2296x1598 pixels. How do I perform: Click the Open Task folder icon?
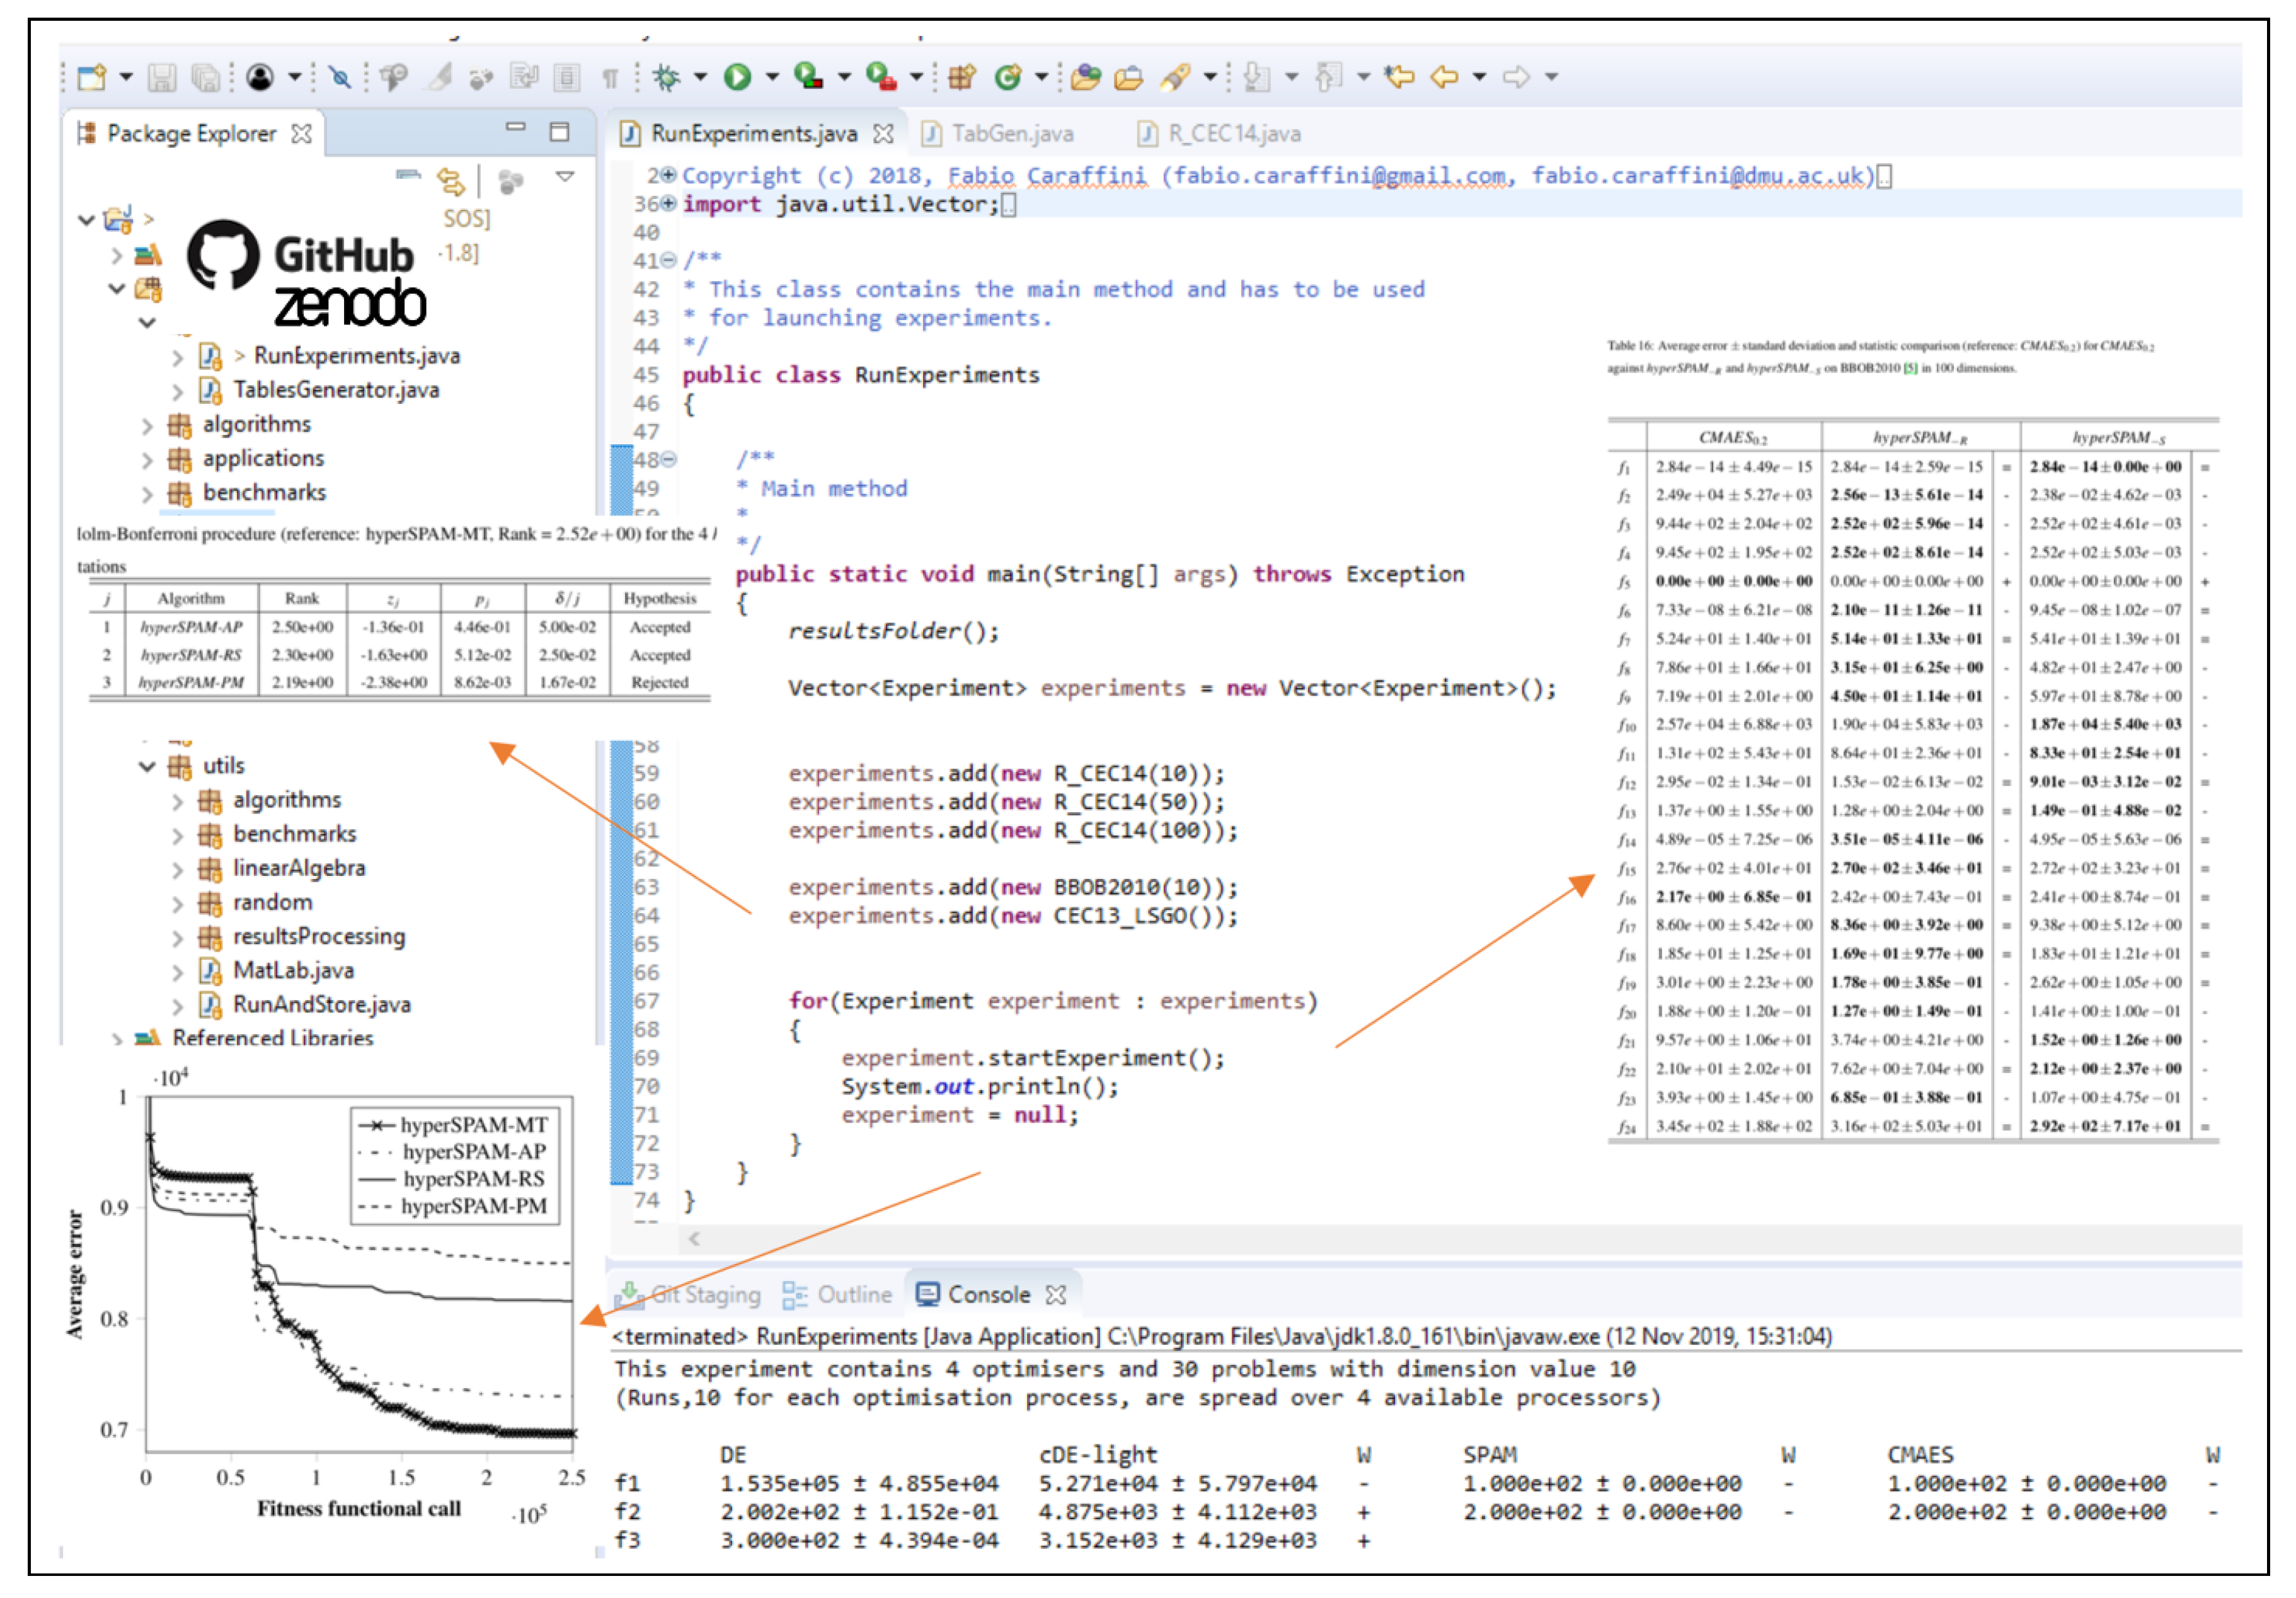tap(1128, 77)
